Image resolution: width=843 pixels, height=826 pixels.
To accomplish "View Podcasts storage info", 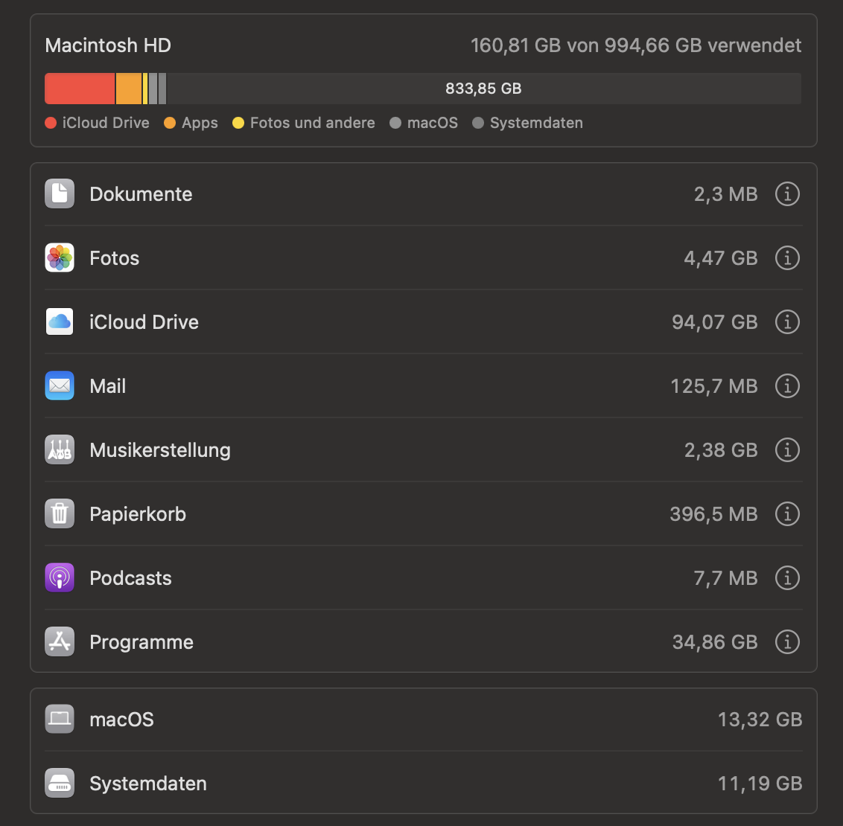I will click(787, 578).
